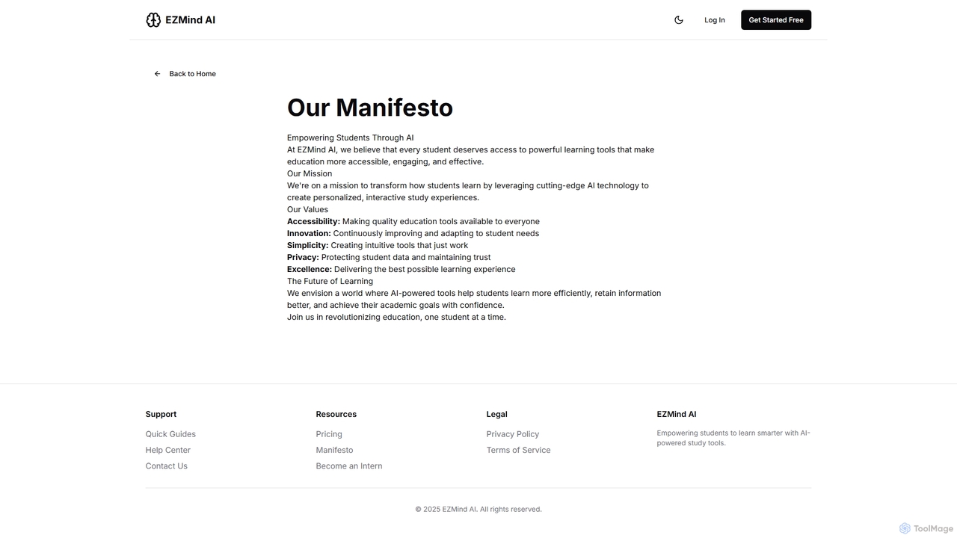The height and width of the screenshot is (538, 957).
Task: Click the © 2025 EZMind AI copyright text
Action: tap(478, 510)
